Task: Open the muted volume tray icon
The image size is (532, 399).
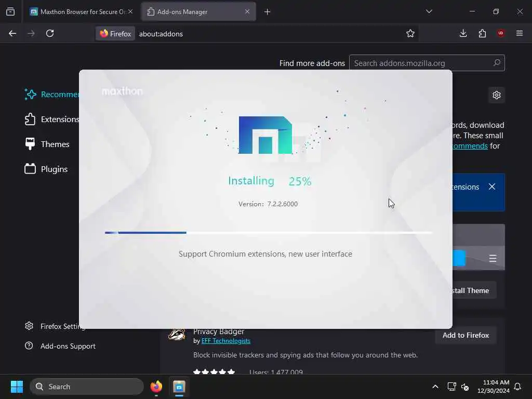Action: 465,387
